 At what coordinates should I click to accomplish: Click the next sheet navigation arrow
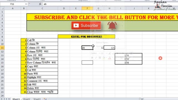point(6,99)
